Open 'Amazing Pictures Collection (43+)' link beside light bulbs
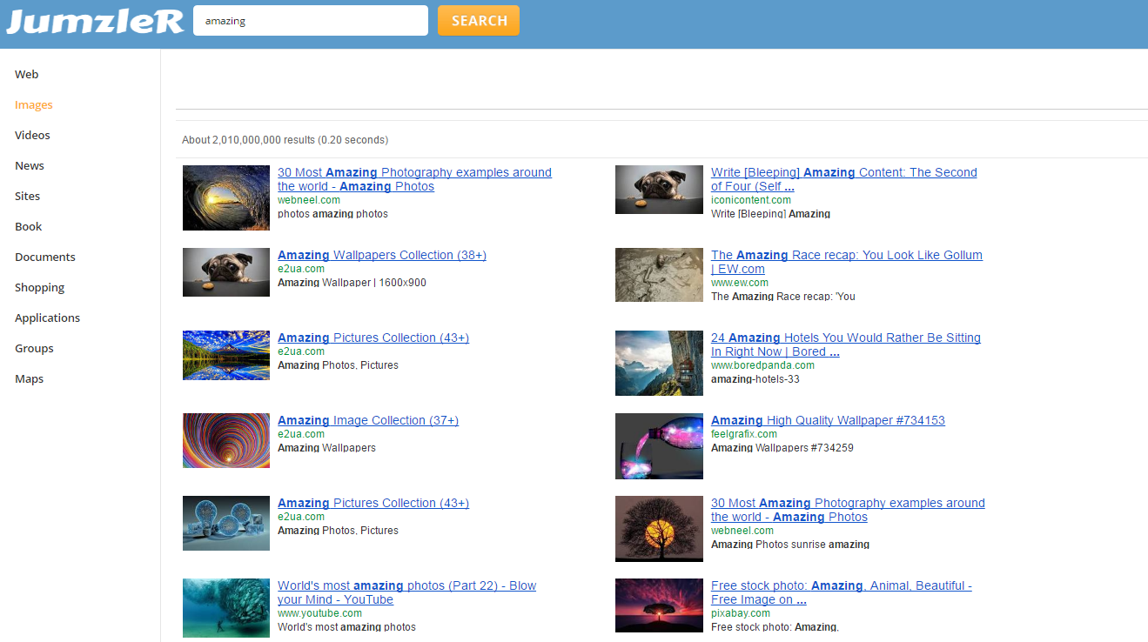Screen dimensions: 1148x642 373,503
